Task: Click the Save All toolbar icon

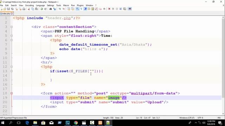Action: tap(12, 9)
